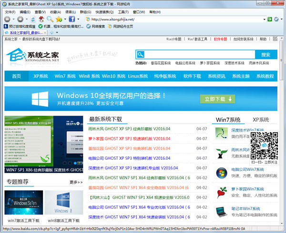Switch to the XP系统 tab
This screenshot has height=233, width=286.
(260, 119)
